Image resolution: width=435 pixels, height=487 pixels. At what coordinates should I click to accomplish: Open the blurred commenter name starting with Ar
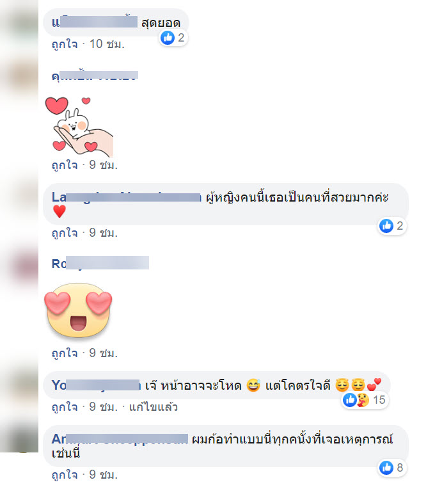pyautogui.click(x=120, y=439)
